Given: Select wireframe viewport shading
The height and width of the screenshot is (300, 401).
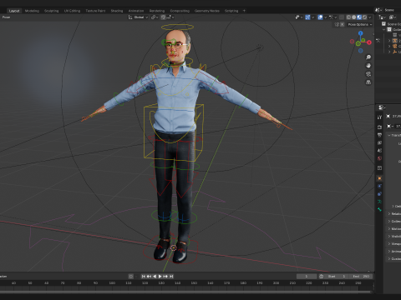Looking at the screenshot, I should coord(348,17).
